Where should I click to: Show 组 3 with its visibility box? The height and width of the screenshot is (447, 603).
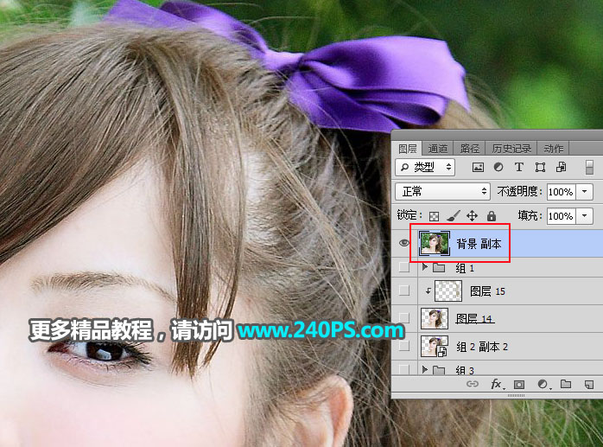coord(404,369)
